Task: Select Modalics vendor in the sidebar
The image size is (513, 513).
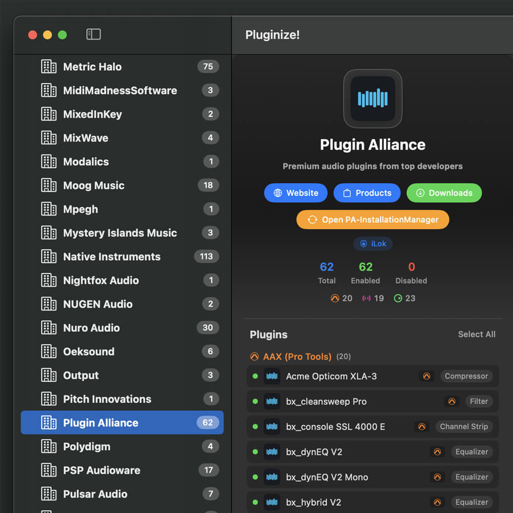Action: [122, 161]
